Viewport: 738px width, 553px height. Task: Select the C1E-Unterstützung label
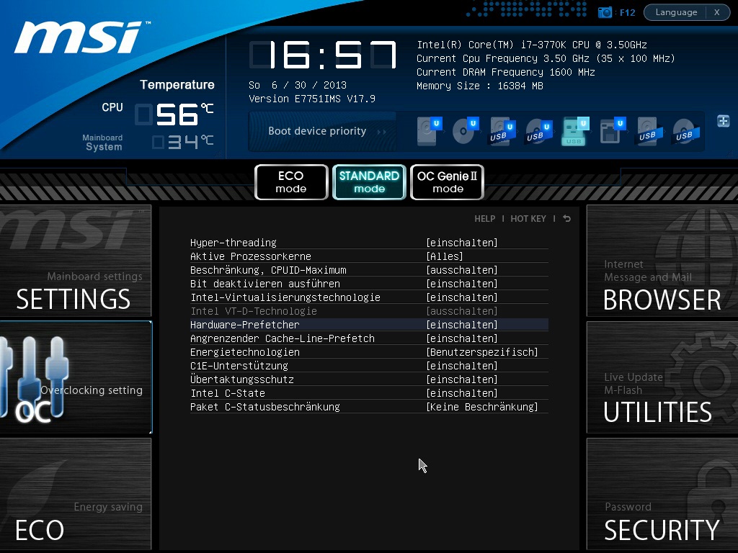(x=239, y=365)
